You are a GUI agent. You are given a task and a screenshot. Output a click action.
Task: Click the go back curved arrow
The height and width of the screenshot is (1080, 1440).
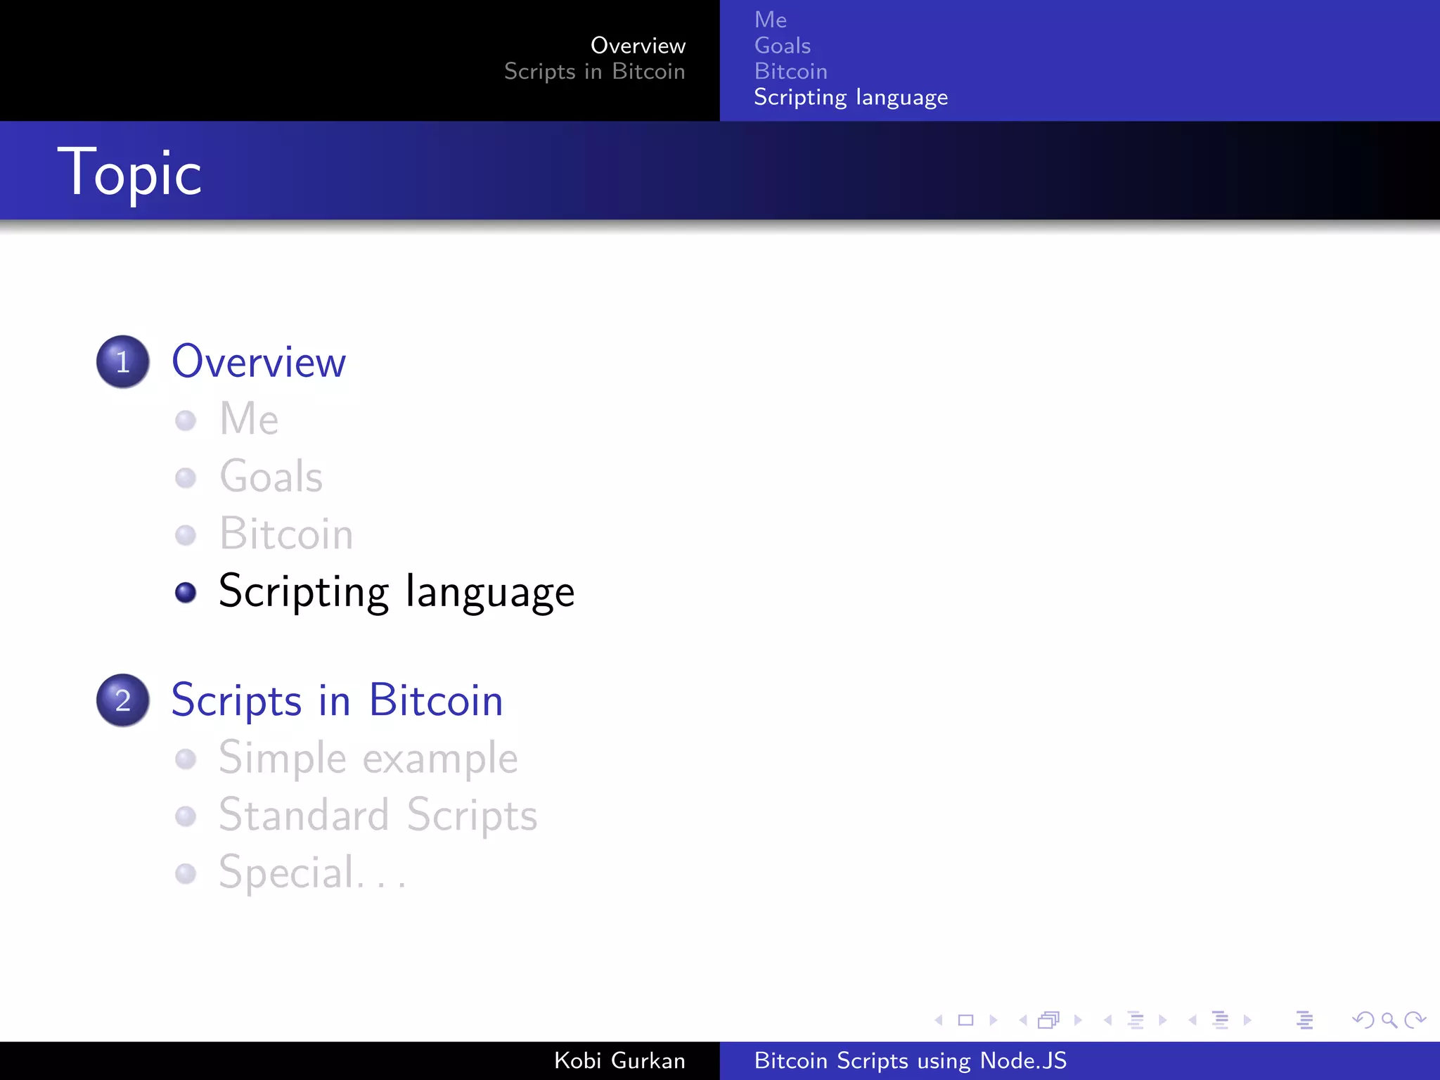[1363, 1020]
